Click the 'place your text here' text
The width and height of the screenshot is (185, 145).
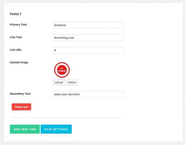pyautogui.click(x=67, y=94)
